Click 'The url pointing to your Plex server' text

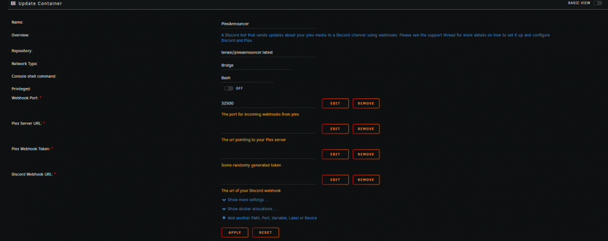click(253, 140)
